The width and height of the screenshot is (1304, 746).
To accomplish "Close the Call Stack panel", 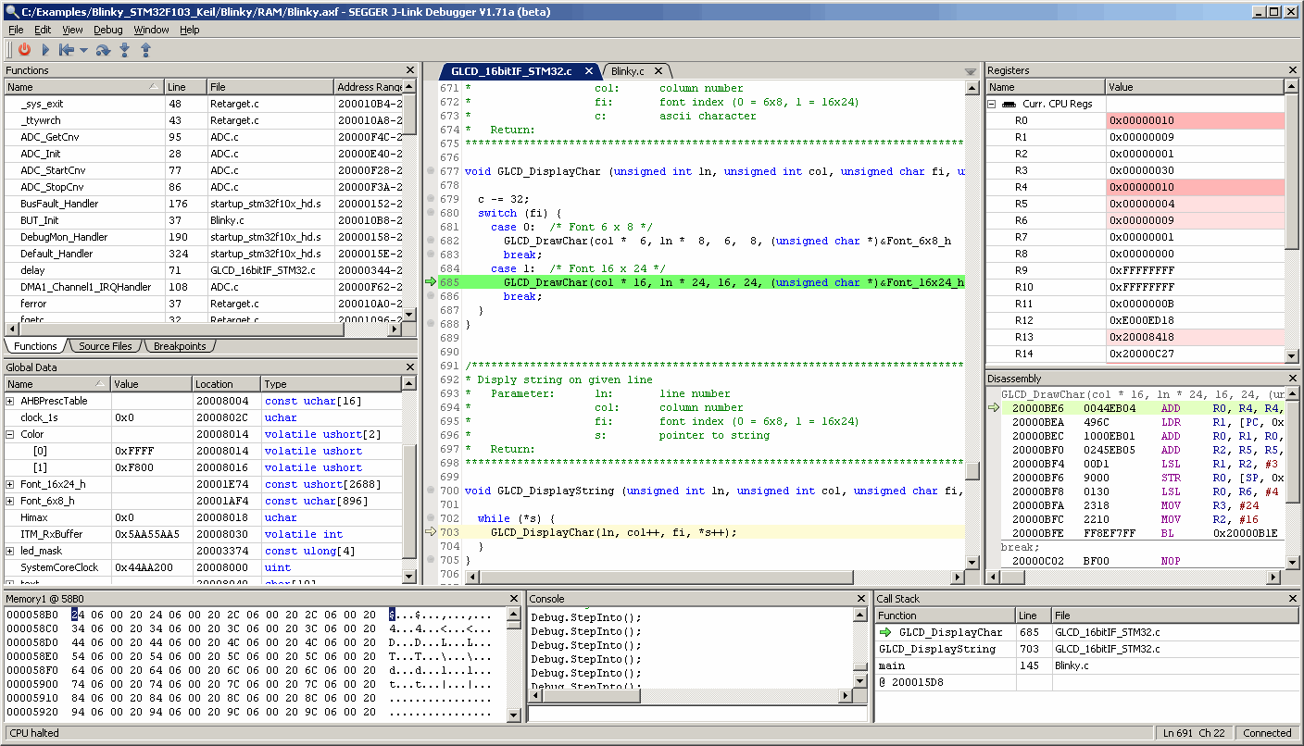I will tap(1293, 599).
